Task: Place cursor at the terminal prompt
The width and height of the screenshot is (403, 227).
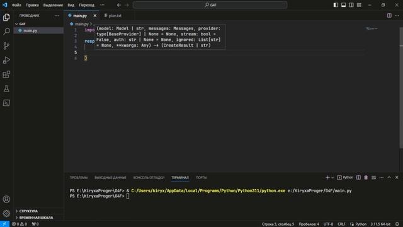Action: (x=128, y=196)
